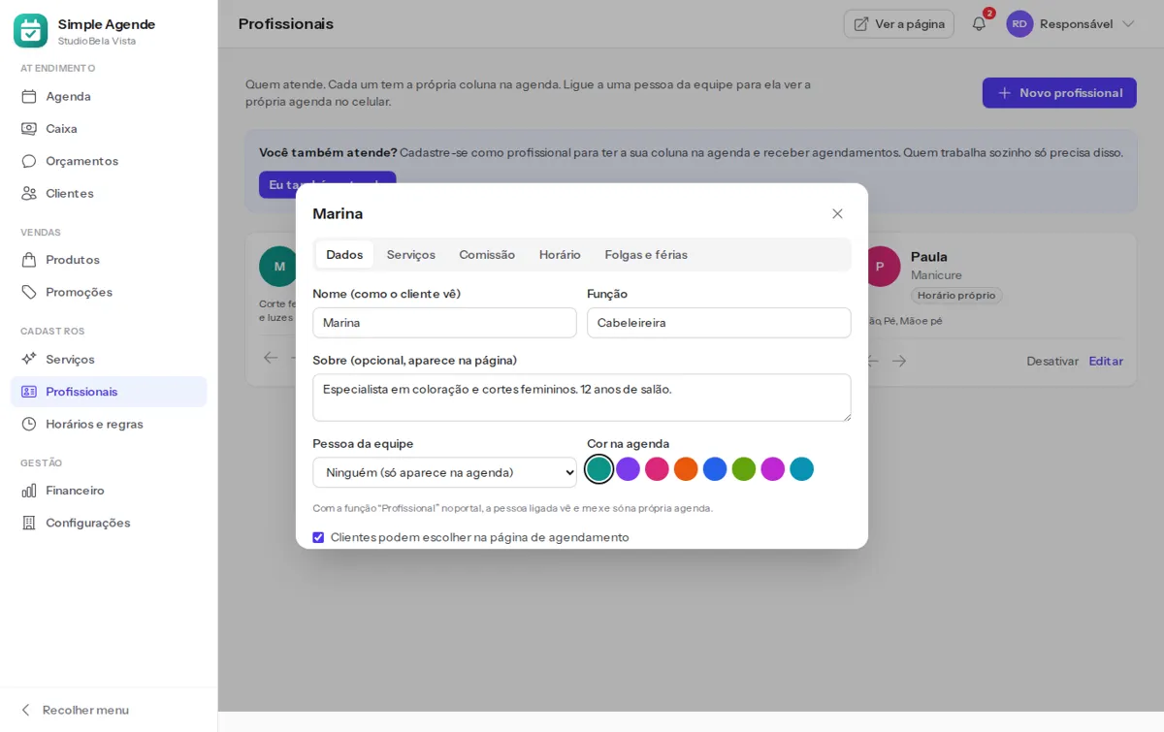Choose the green agenda color swatch
Viewport: 1164px width, 732px height.
click(744, 469)
